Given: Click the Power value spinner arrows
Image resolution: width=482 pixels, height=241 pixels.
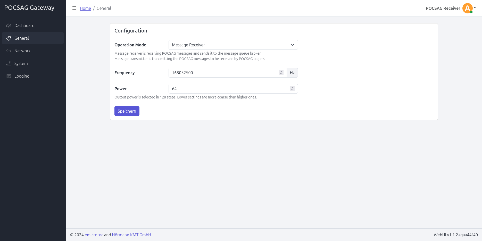Looking at the screenshot, I should (x=292, y=89).
